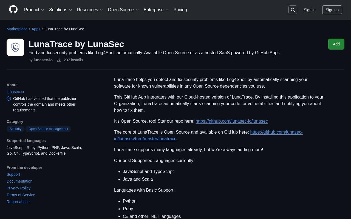Click the verified publisher badge icon
This screenshot has height=219, width=351.
tap(9, 99)
